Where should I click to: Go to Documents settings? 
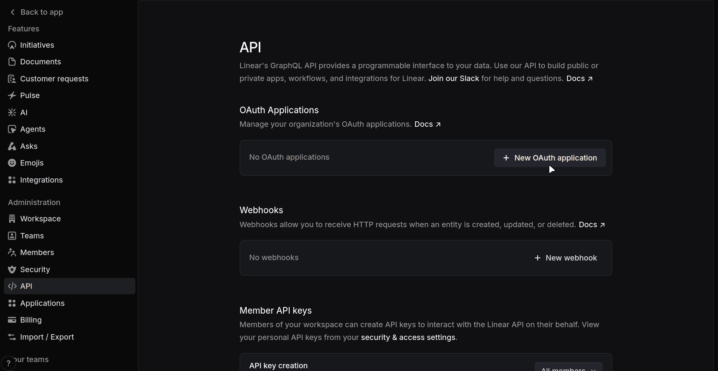click(69, 62)
